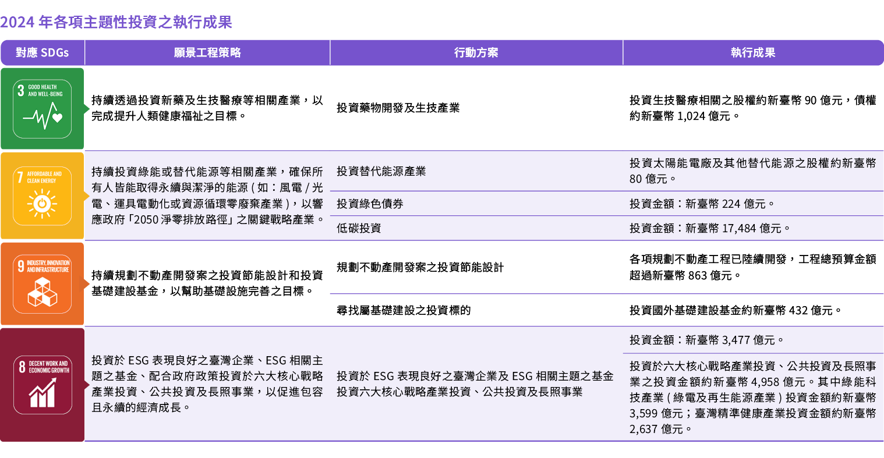
Task: Click the result mentioning 超過新臺幣 863 億元
Action: [x=753, y=267]
